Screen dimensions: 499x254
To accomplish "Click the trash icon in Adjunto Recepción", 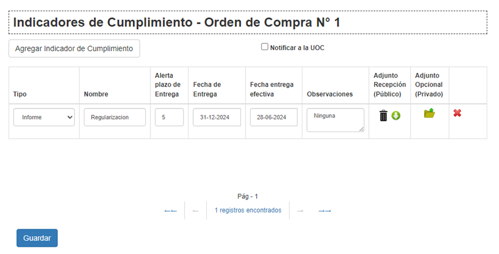I will pyautogui.click(x=384, y=116).
